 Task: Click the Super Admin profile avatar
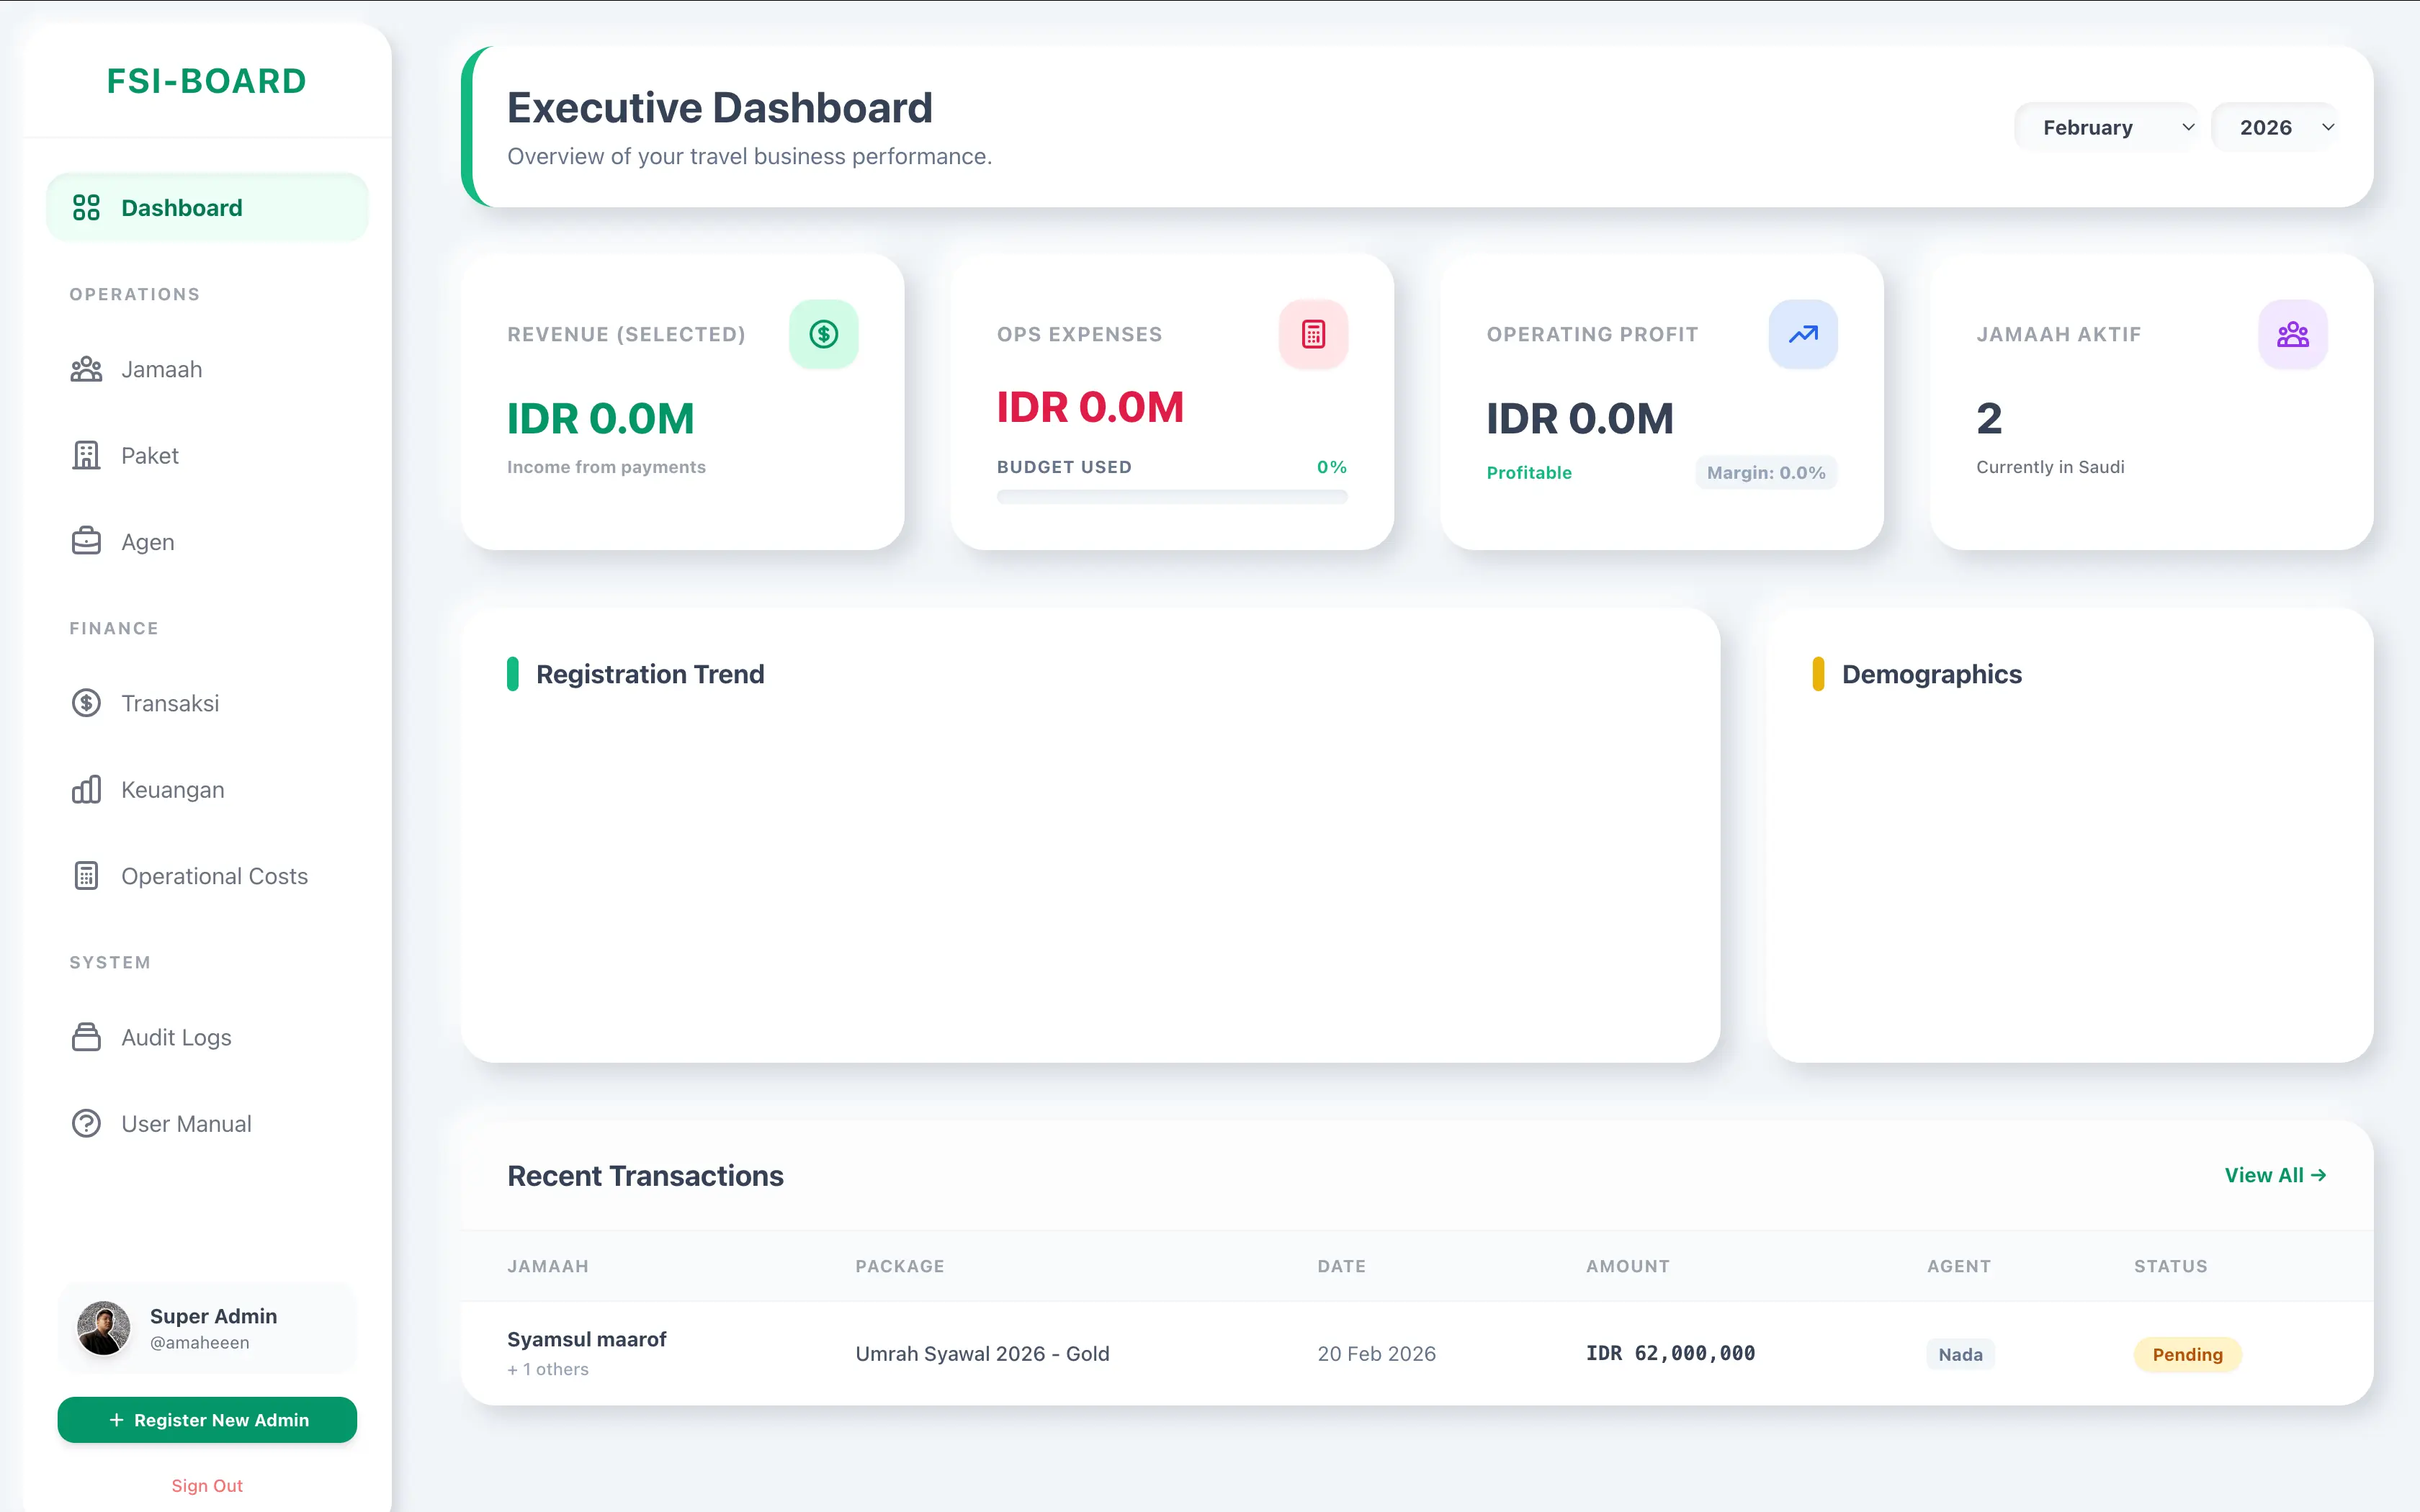[104, 1329]
